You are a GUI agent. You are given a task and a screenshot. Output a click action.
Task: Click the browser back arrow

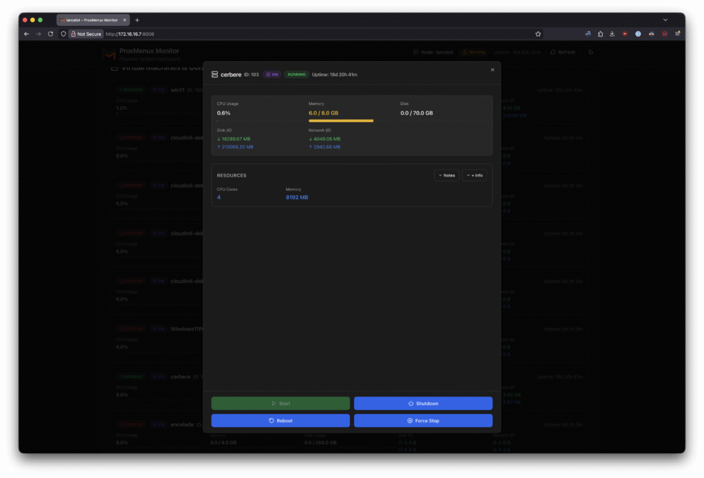tap(26, 34)
